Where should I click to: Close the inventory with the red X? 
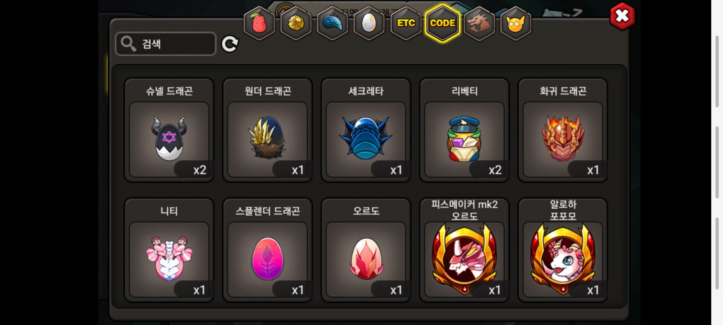click(622, 16)
